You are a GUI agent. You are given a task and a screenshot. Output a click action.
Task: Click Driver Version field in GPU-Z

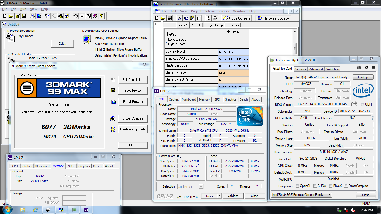(x=334, y=152)
